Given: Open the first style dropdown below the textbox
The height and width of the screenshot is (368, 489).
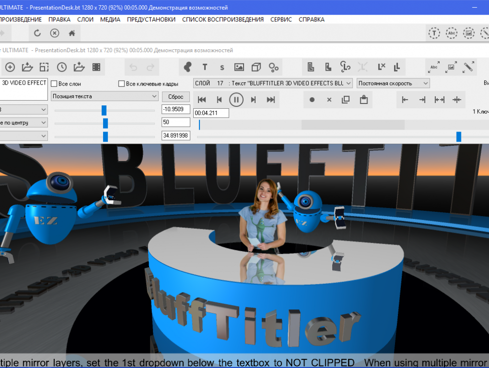Looking at the screenshot, I should [24, 109].
